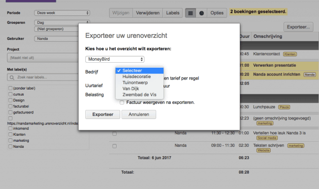This screenshot has height=189, width=319.
Task: Pick the Selecteer placeholder option
Action: [140, 71]
